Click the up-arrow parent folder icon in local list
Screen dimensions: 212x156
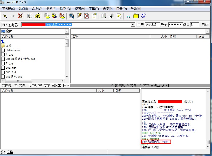(x=3, y=41)
